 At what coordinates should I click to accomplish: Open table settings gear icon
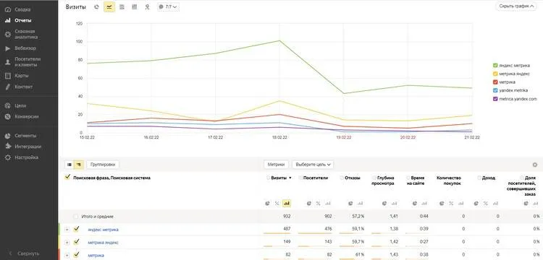pos(535,165)
